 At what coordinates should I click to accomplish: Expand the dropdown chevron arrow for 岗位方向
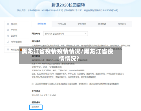[85, 34]
